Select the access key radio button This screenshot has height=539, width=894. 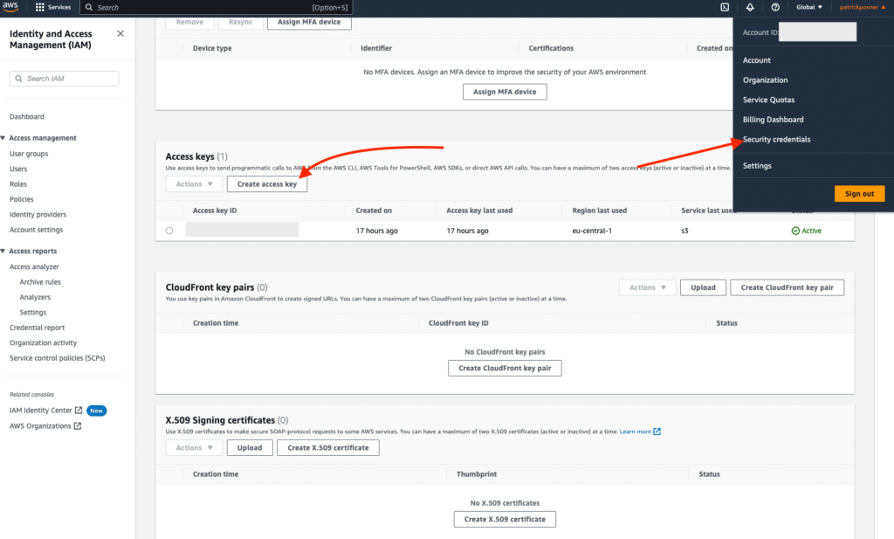[x=169, y=231]
